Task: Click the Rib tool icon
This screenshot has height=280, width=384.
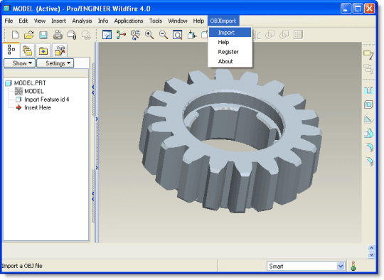Action: click(x=368, y=119)
